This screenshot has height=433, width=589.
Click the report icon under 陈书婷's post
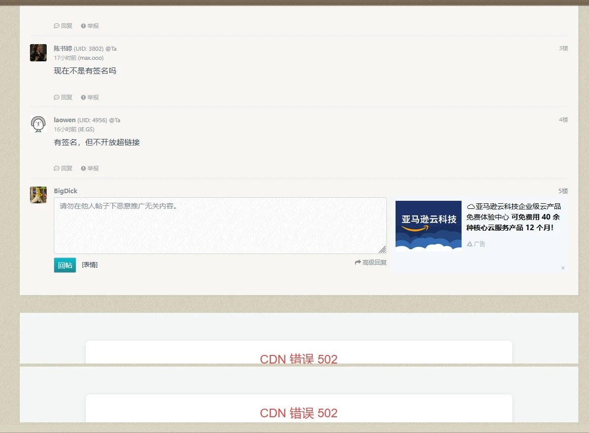coord(83,97)
